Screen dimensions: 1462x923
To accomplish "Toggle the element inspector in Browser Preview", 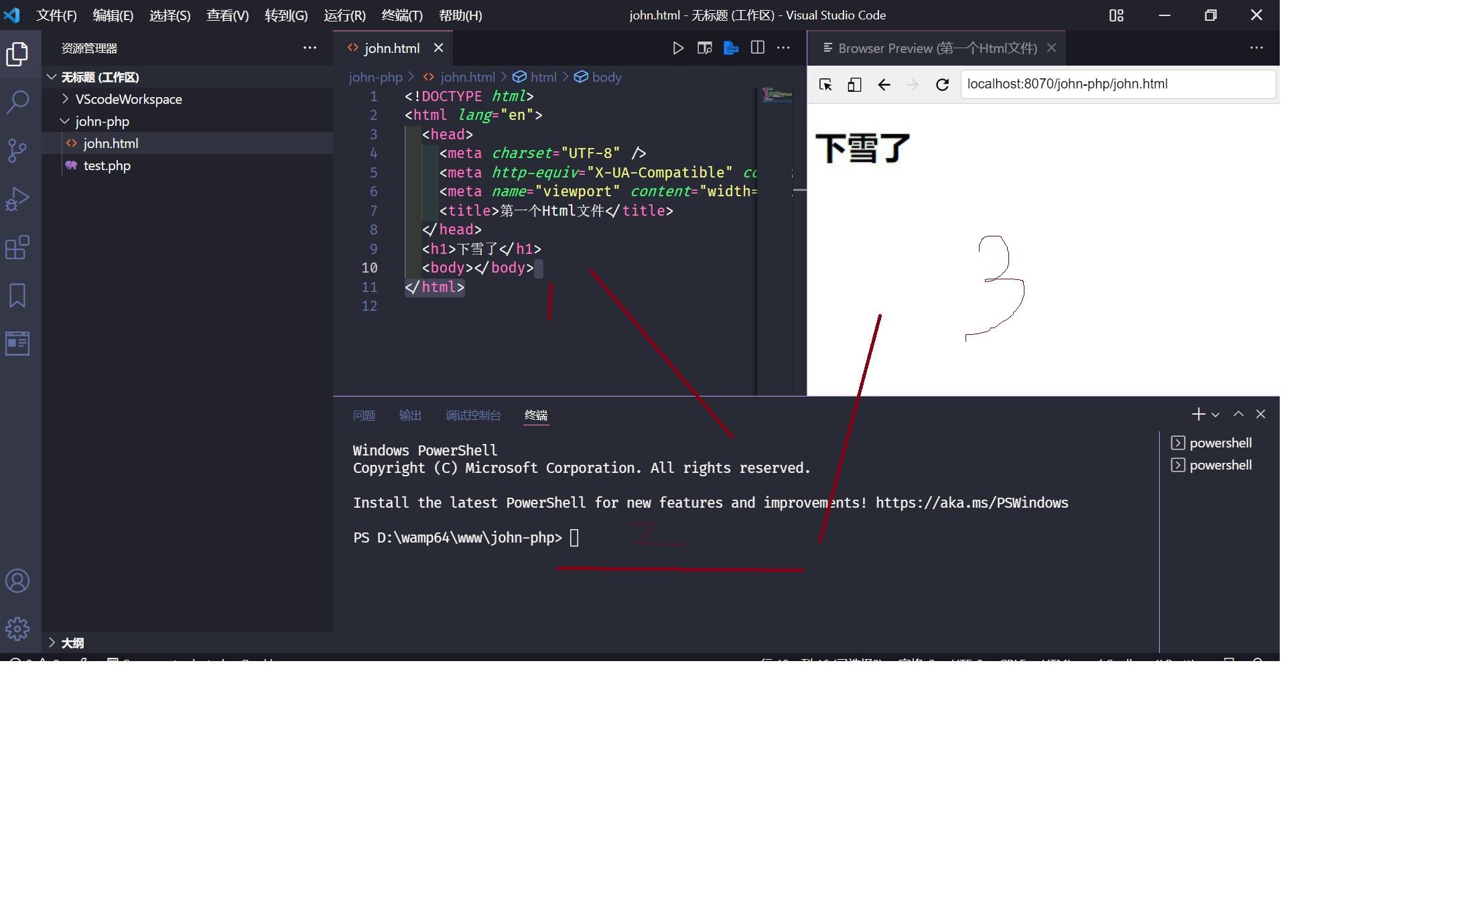I will (825, 84).
